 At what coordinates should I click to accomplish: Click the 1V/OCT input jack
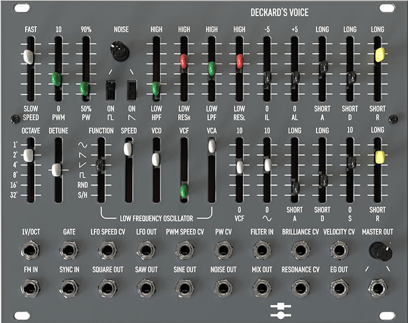pyautogui.click(x=30, y=250)
